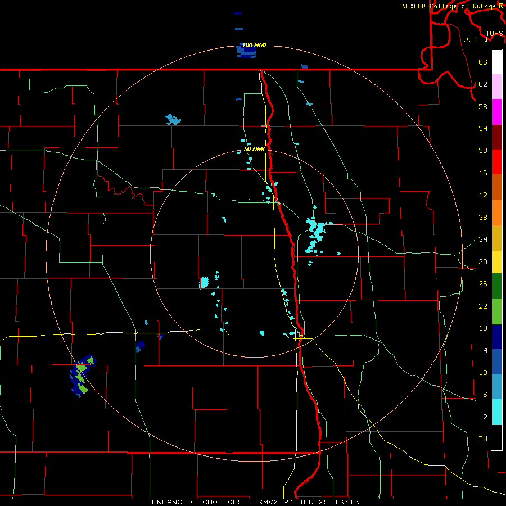This screenshot has width=506, height=506.
Task: Click the 38 value on the legend
Action: (x=483, y=217)
